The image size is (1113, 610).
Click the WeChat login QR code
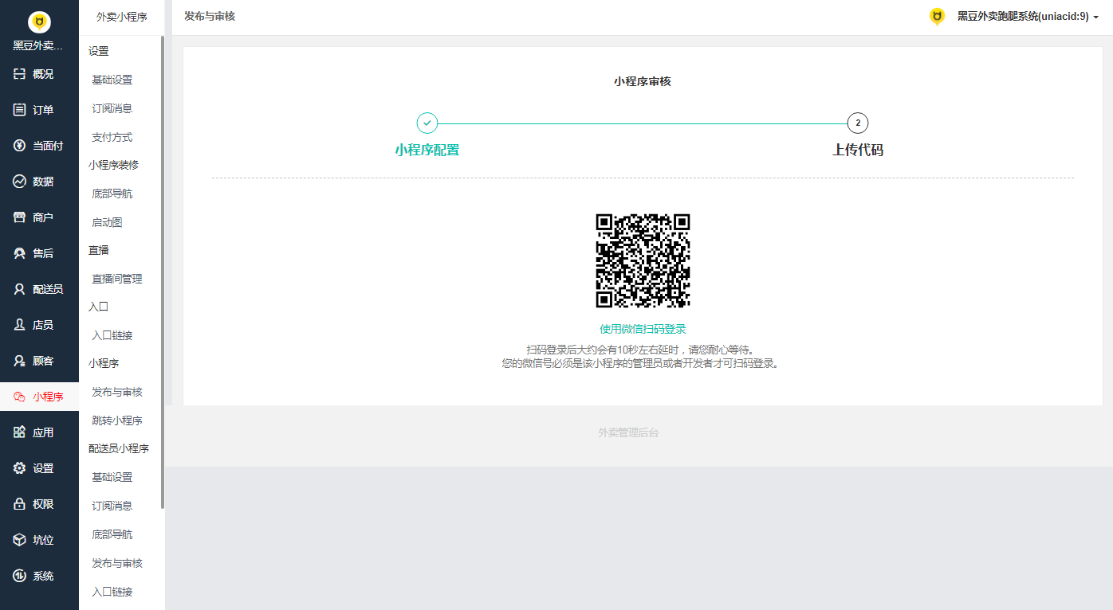pos(643,260)
